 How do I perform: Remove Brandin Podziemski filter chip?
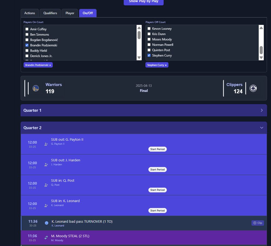click(x=50, y=65)
